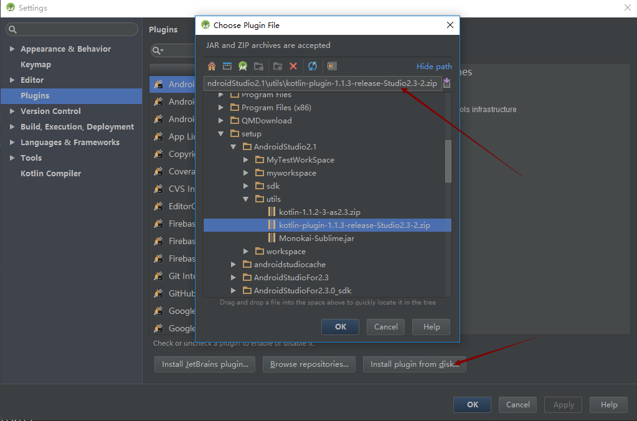
Task: Click plugin icon beside Coverage entry
Action: [x=158, y=171]
